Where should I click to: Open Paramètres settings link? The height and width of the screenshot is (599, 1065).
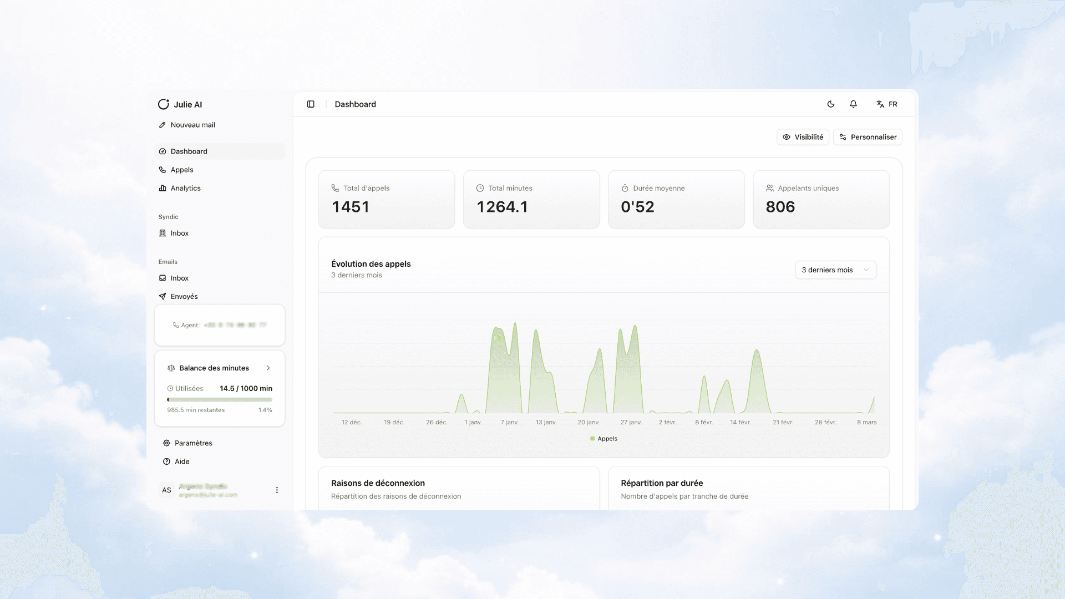(193, 443)
